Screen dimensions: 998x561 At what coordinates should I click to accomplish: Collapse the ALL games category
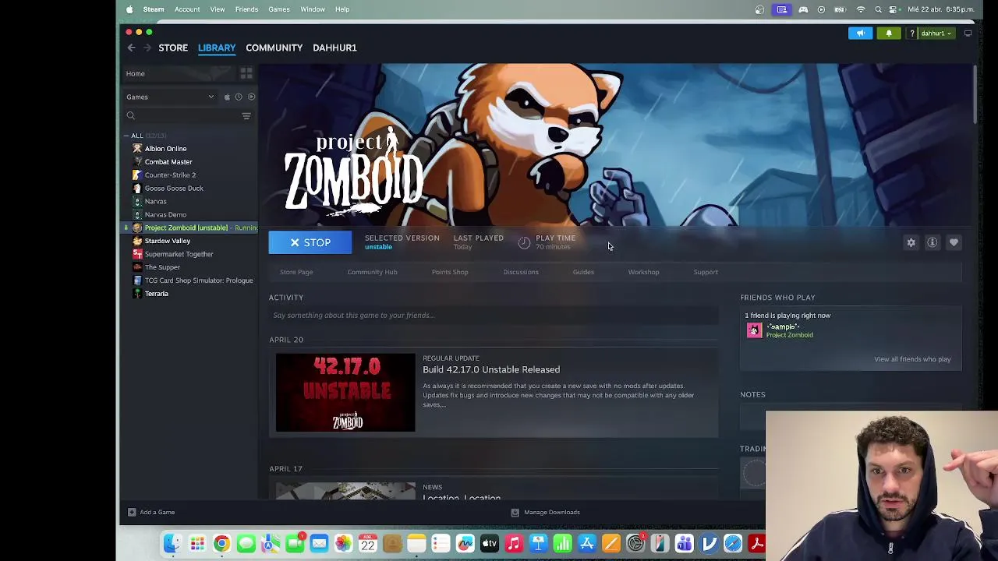pyautogui.click(x=126, y=136)
